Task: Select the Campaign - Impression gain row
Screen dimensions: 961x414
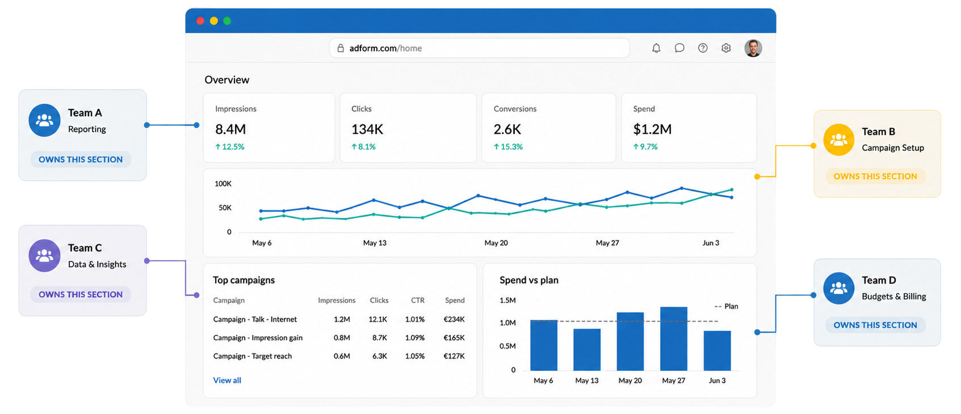Action: (339, 337)
